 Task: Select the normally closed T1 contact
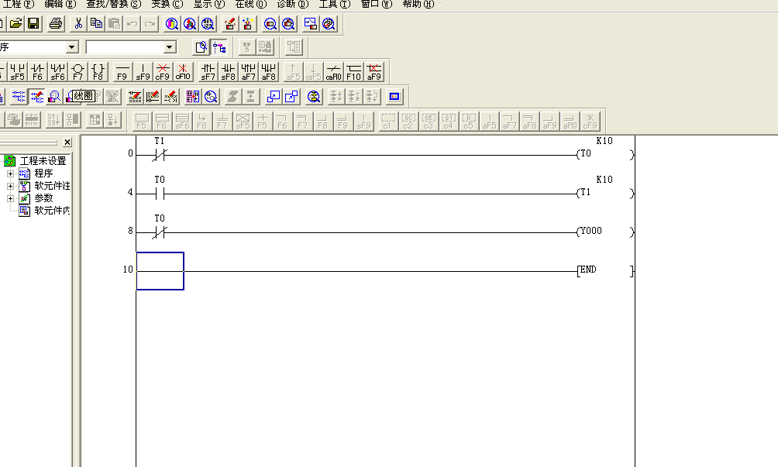point(160,154)
